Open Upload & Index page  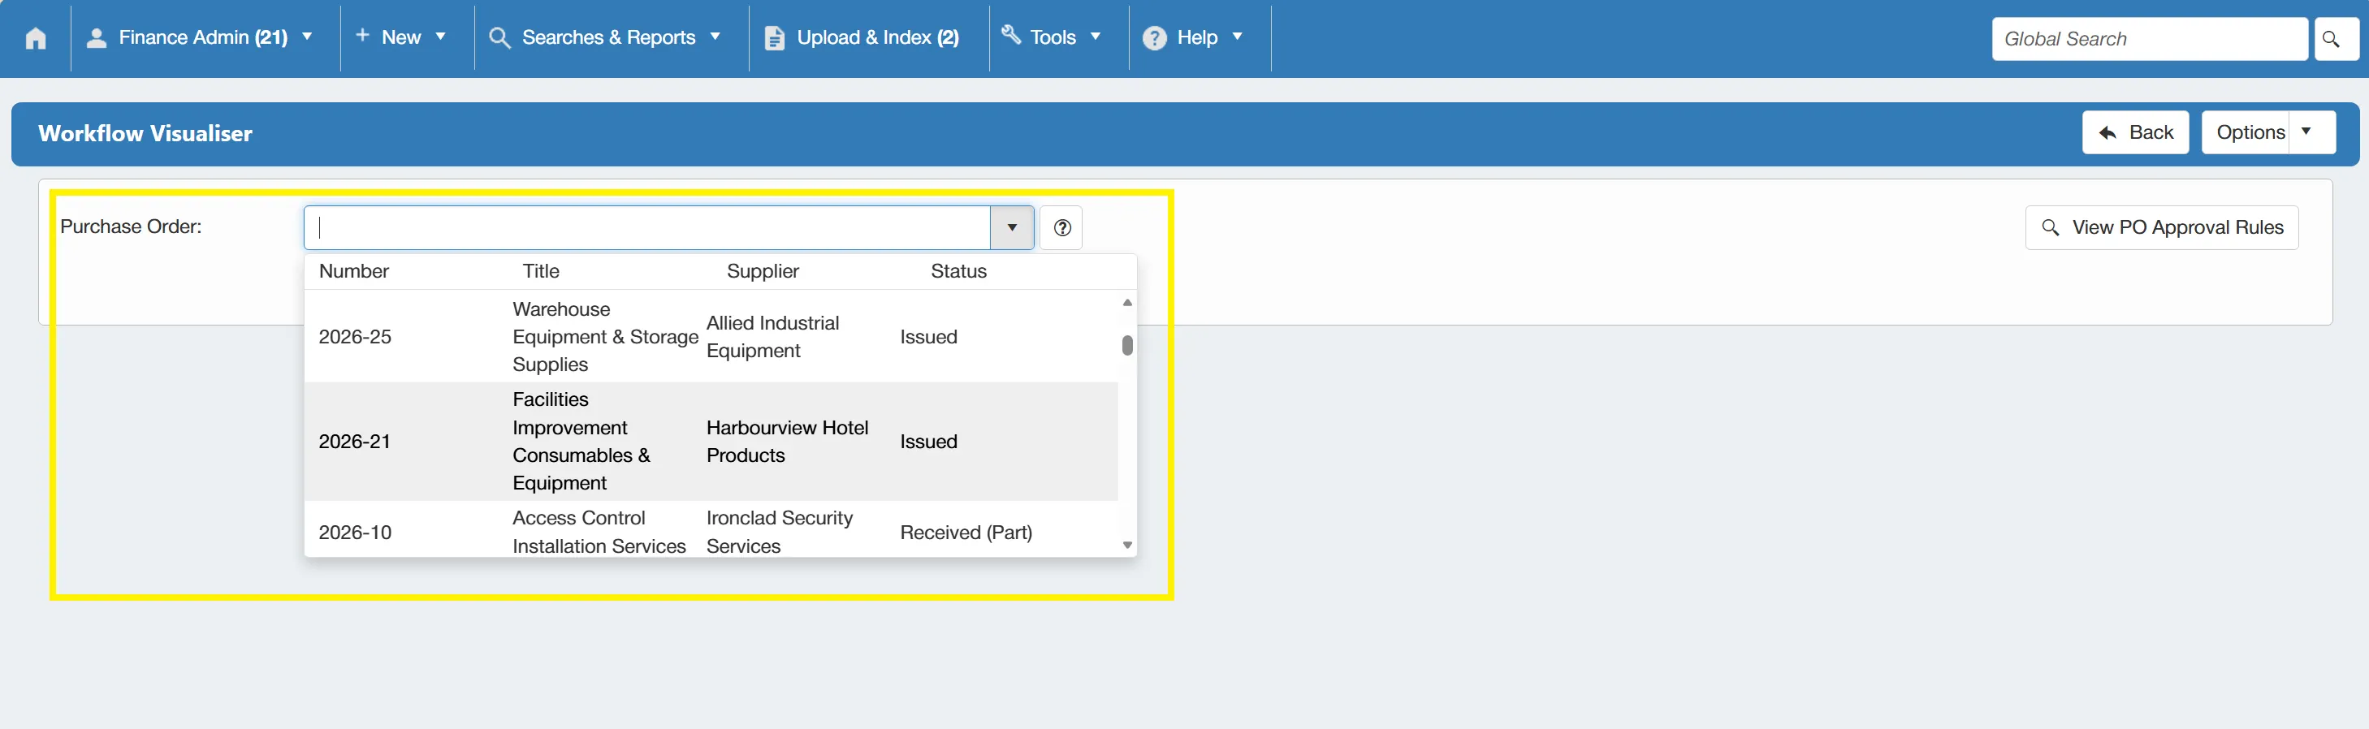(862, 37)
